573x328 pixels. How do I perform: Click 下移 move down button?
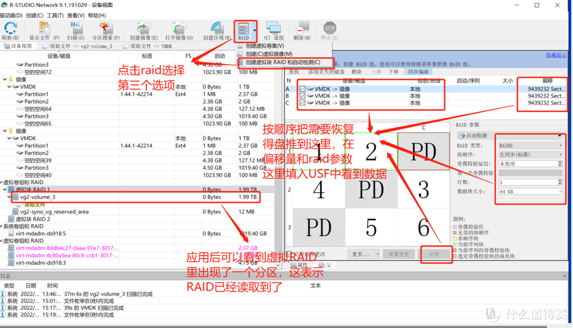click(393, 72)
